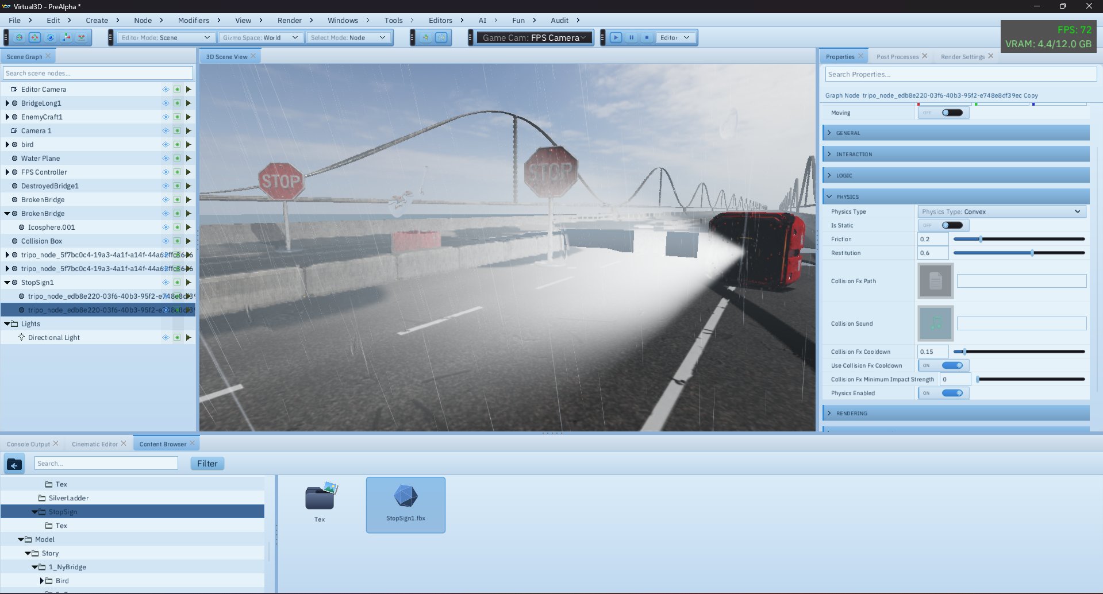
Task: Open the Editor Mode dropdown
Action: pos(166,37)
